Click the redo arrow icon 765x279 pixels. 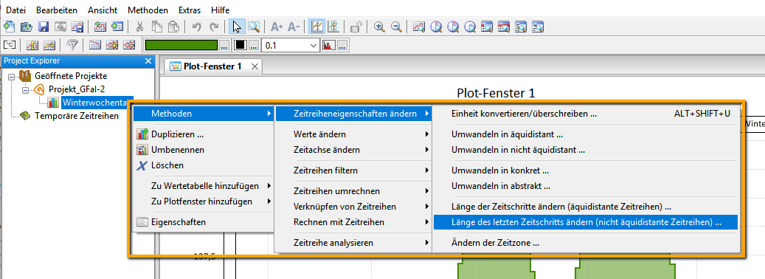[214, 27]
